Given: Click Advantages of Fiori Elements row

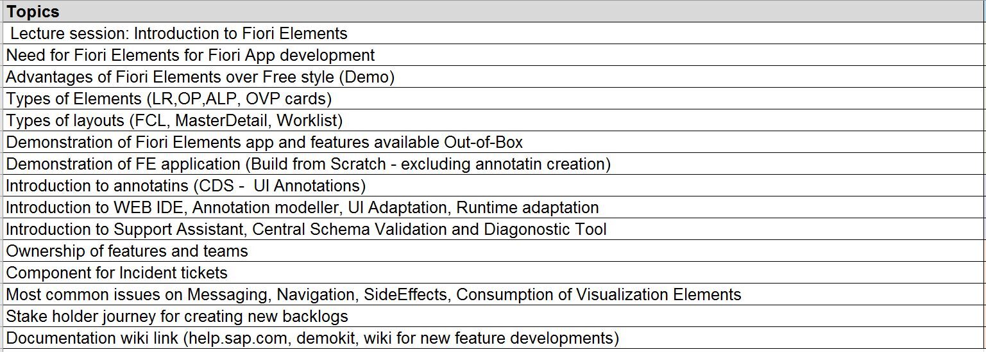Looking at the screenshot, I should point(200,77).
